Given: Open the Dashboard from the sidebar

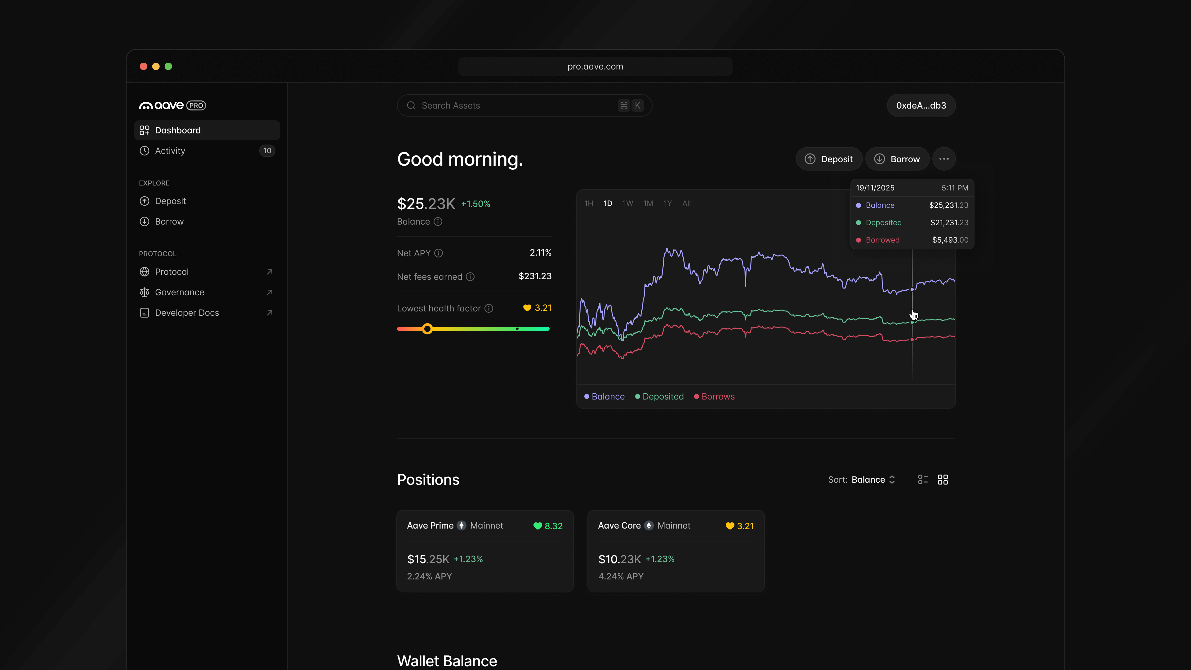Looking at the screenshot, I should (x=177, y=130).
